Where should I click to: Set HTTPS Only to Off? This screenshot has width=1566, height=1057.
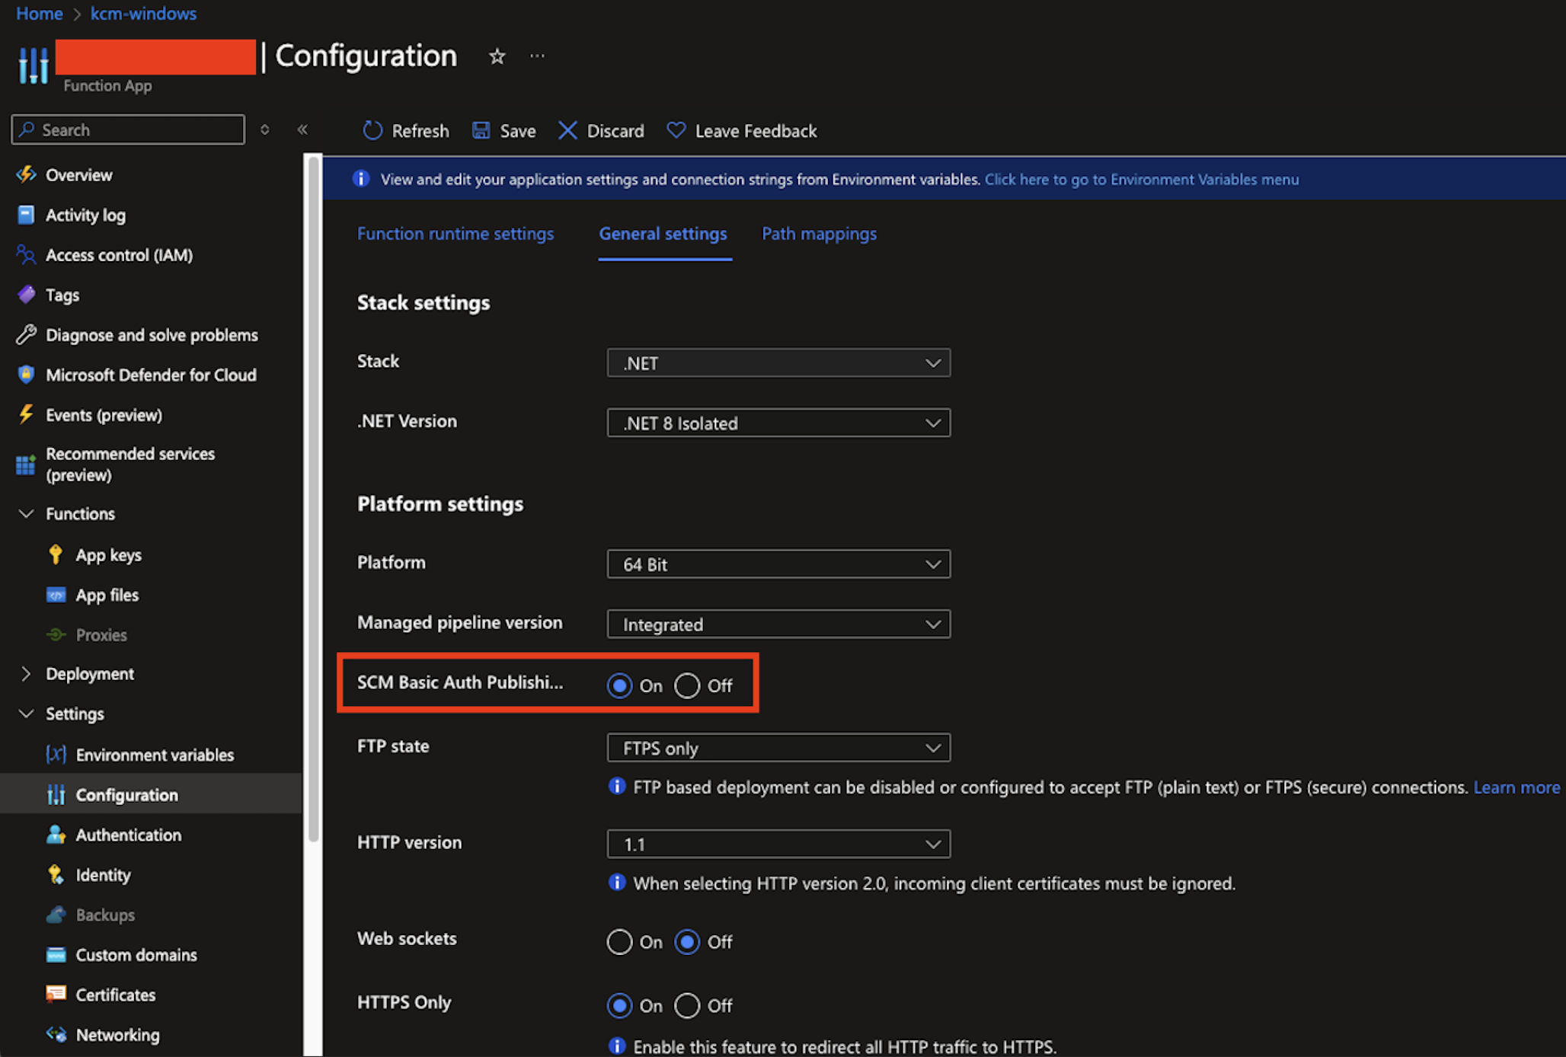pos(687,1006)
